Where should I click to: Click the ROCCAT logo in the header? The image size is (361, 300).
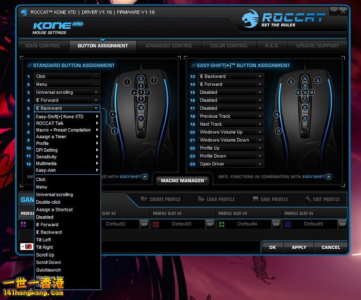(x=283, y=18)
